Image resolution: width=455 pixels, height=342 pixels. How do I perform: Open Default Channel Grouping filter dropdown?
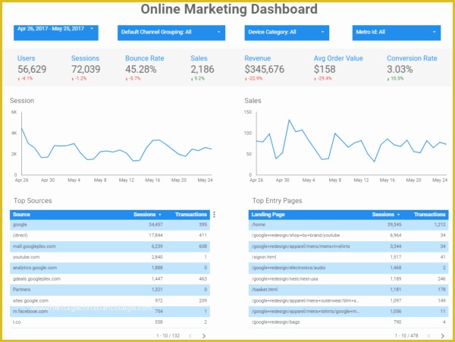coord(171,33)
